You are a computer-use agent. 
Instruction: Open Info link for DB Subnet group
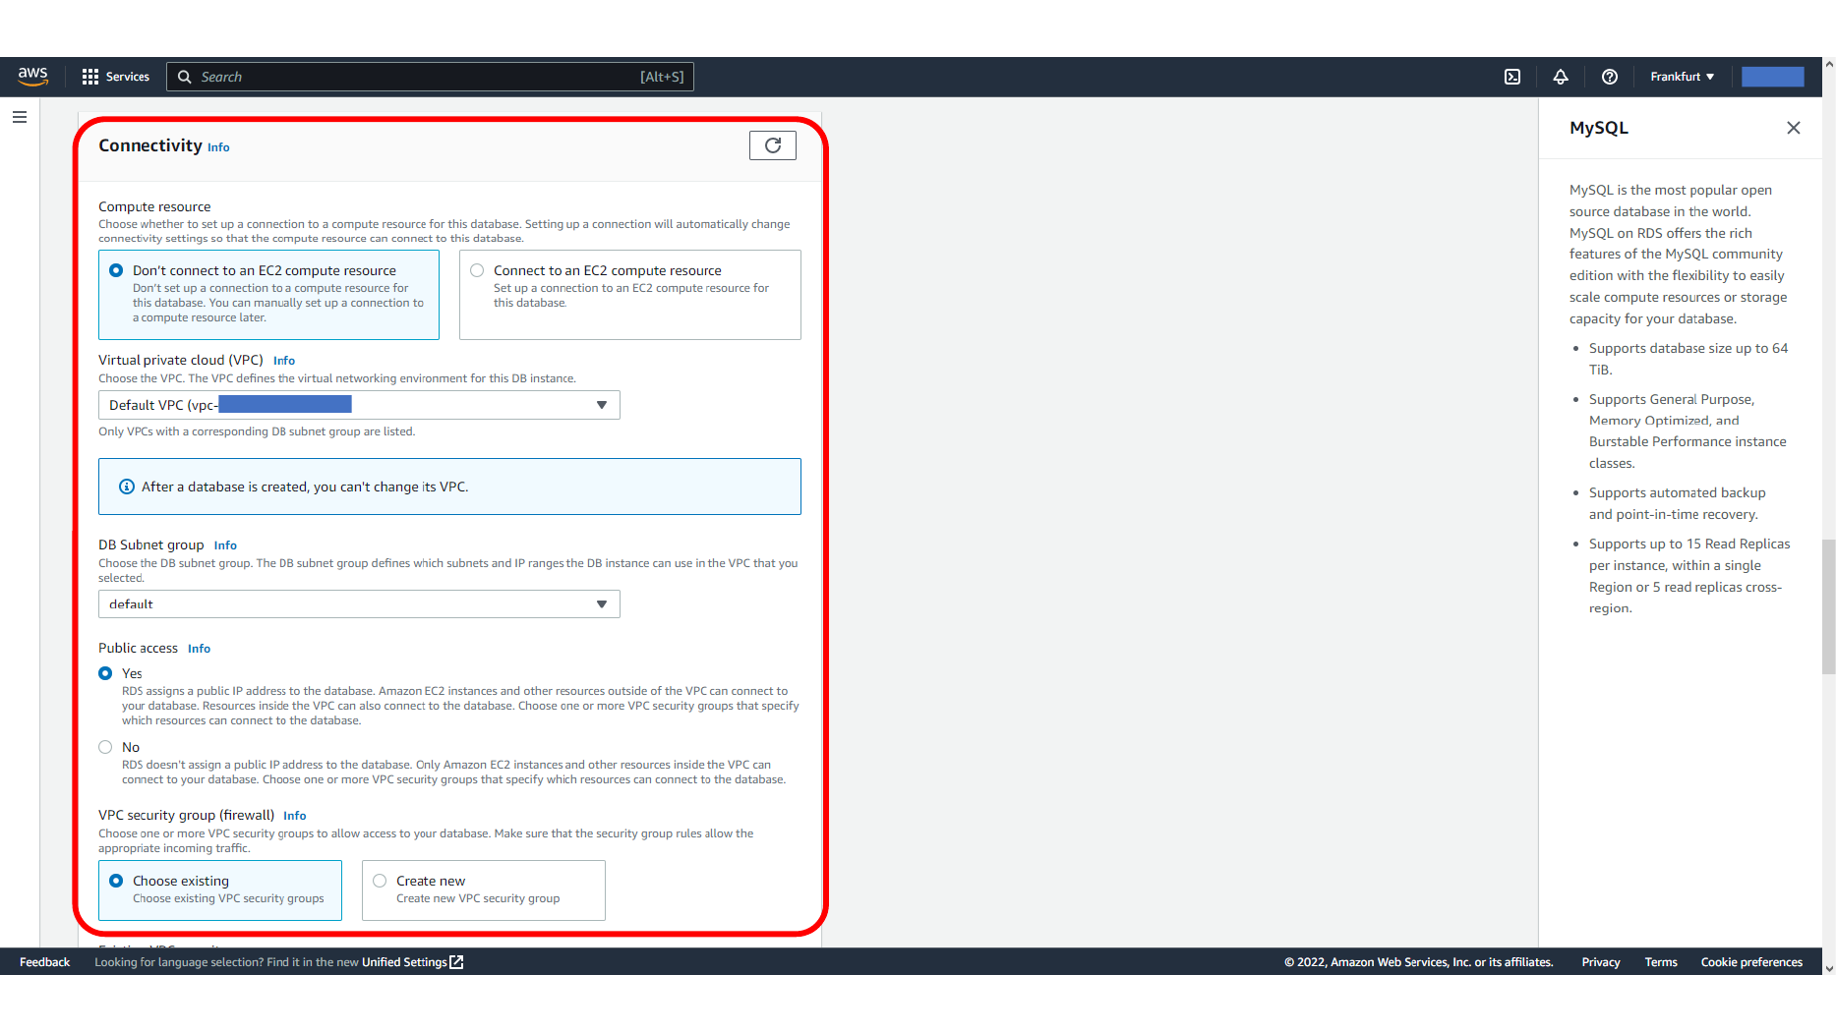click(225, 545)
